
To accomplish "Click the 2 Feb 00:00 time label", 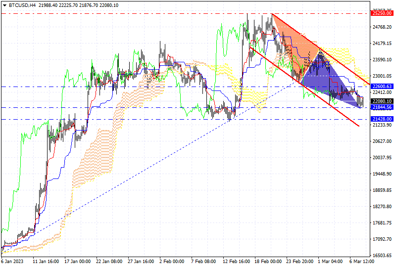I will click(x=172, y=262).
